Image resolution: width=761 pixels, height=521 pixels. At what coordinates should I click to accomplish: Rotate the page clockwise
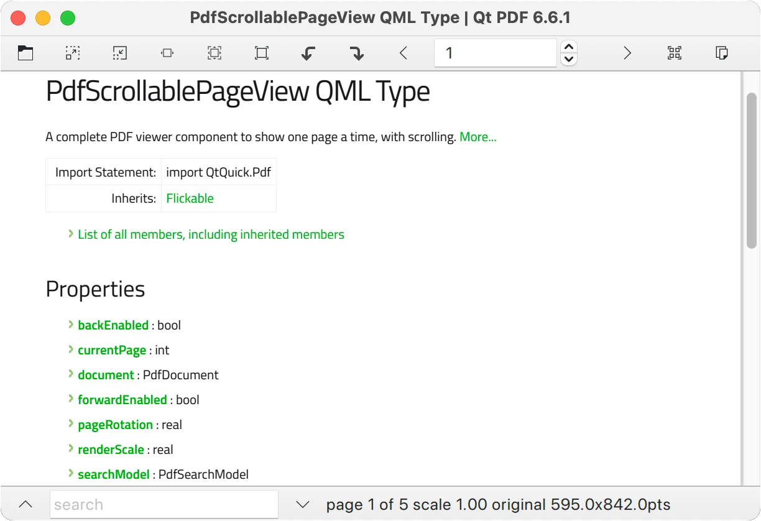pyautogui.click(x=356, y=53)
